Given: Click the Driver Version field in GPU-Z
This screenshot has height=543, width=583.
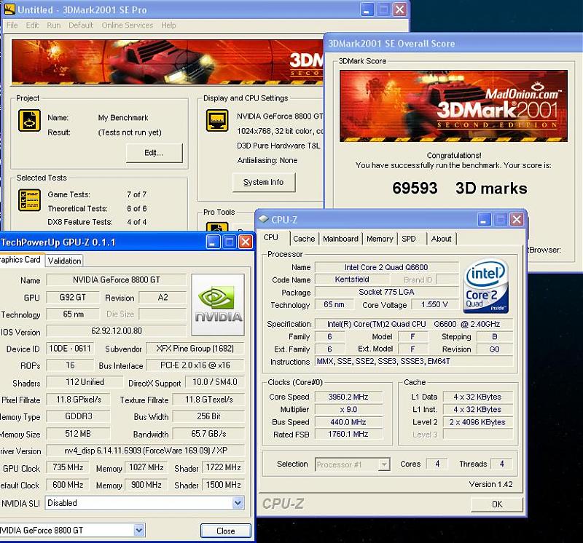Looking at the screenshot, I should point(145,451).
